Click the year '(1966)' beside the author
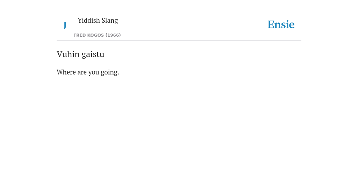The width and height of the screenshot is (358, 179). (x=113, y=35)
